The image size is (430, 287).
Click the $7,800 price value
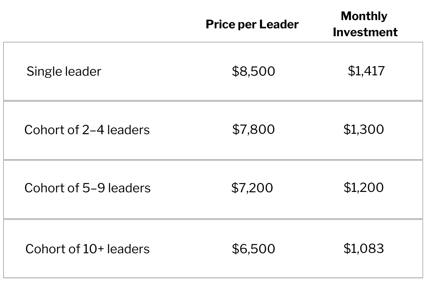pos(253,129)
